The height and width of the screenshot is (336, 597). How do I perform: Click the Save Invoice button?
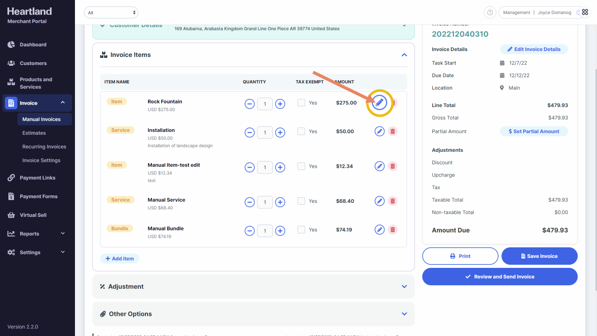pos(539,256)
